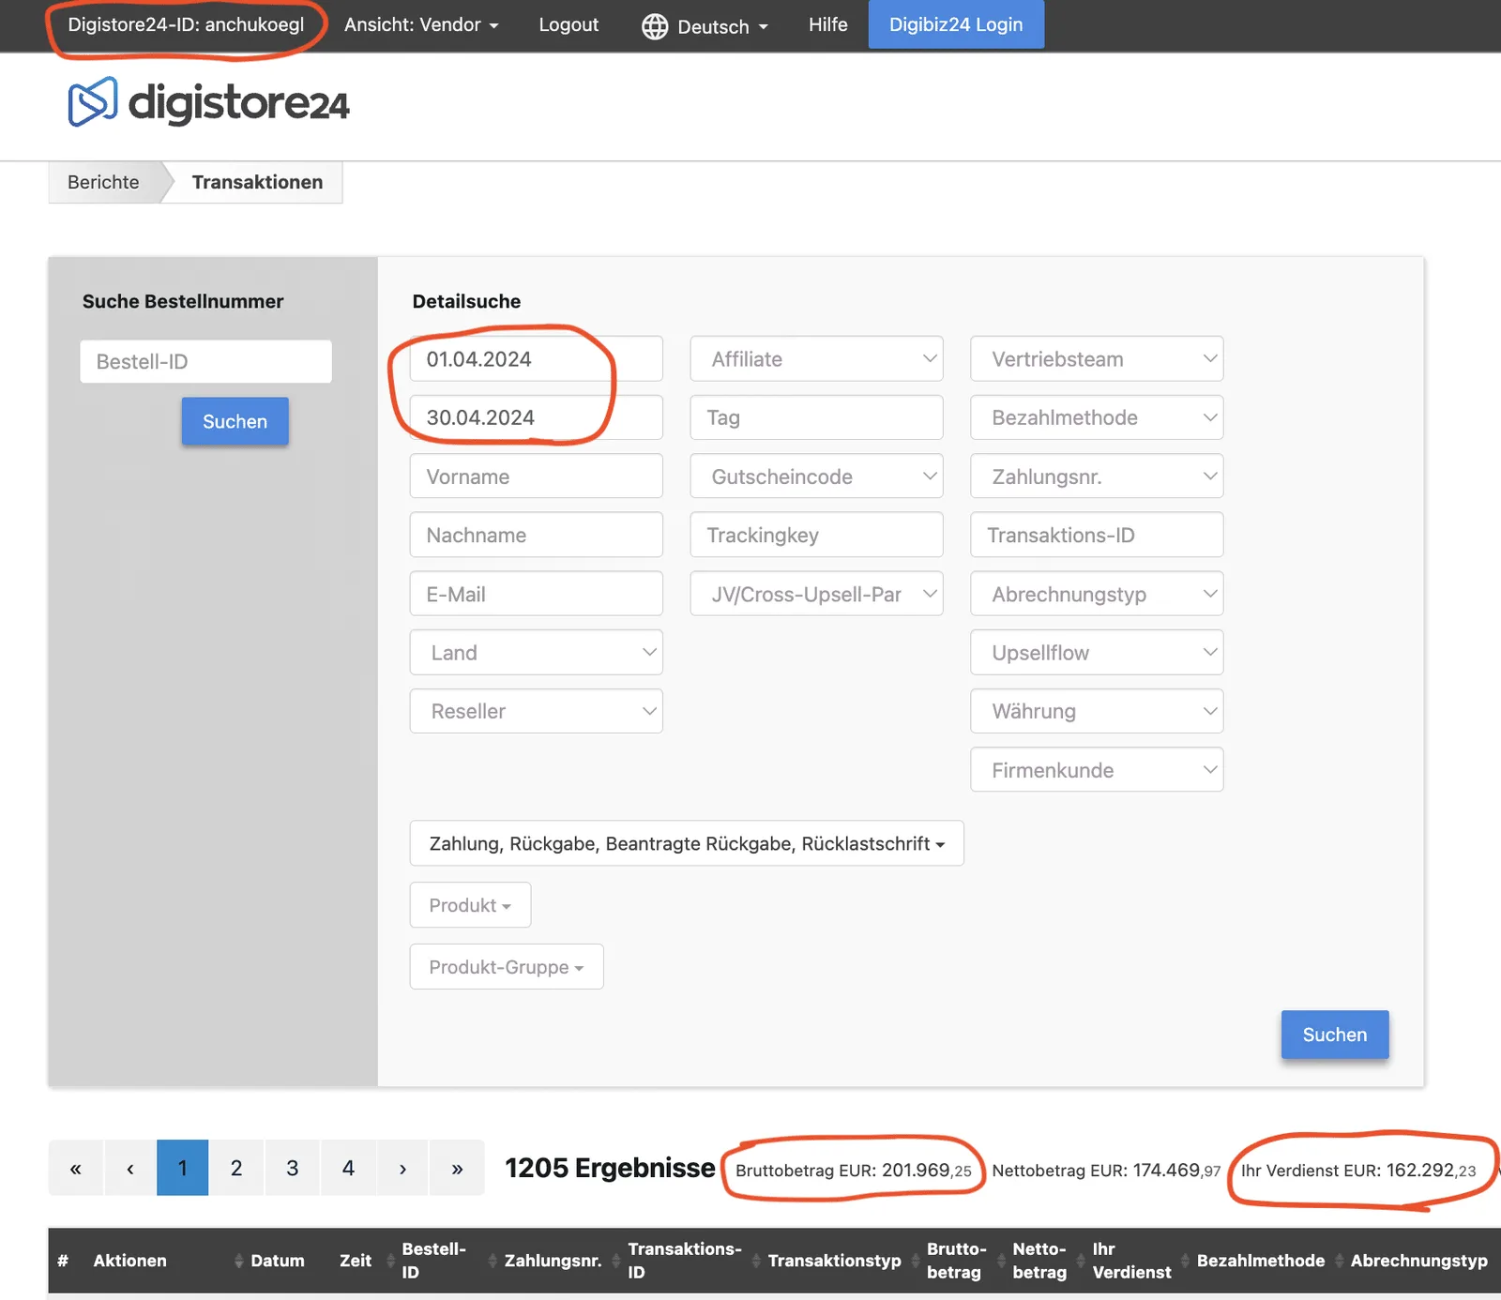Sort table by Transaktionstyp column
This screenshot has width=1501, height=1300.
[x=834, y=1261]
